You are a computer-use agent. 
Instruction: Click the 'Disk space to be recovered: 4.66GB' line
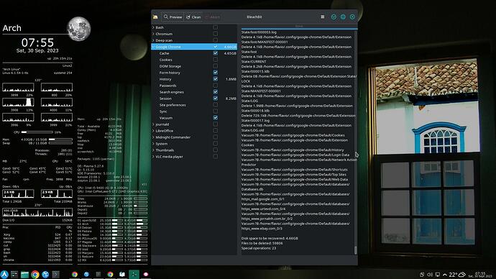[x=270, y=238]
